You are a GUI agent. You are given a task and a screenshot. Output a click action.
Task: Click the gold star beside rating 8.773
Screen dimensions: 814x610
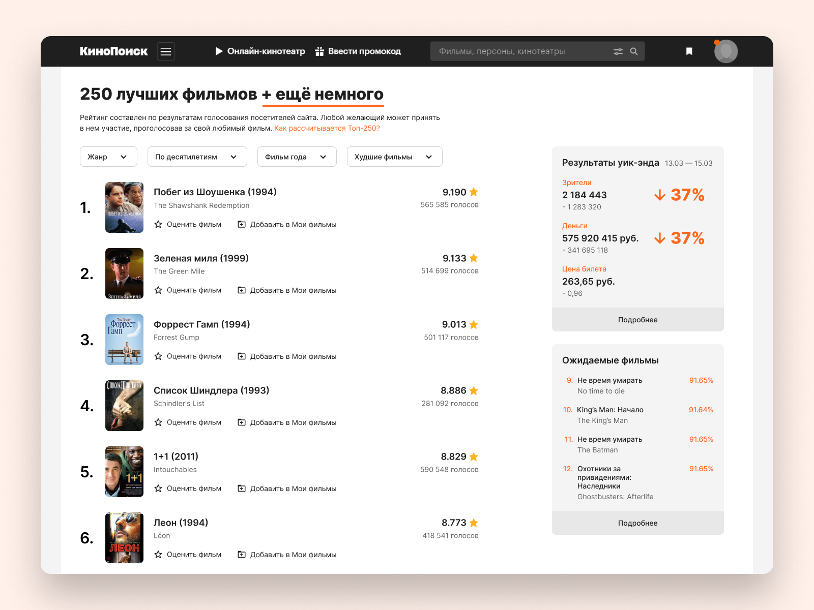click(x=474, y=523)
